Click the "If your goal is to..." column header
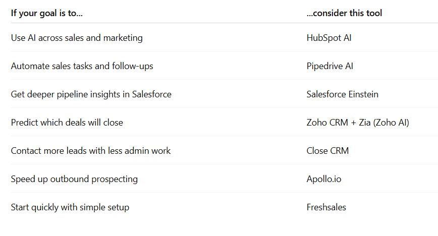 pos(47,13)
